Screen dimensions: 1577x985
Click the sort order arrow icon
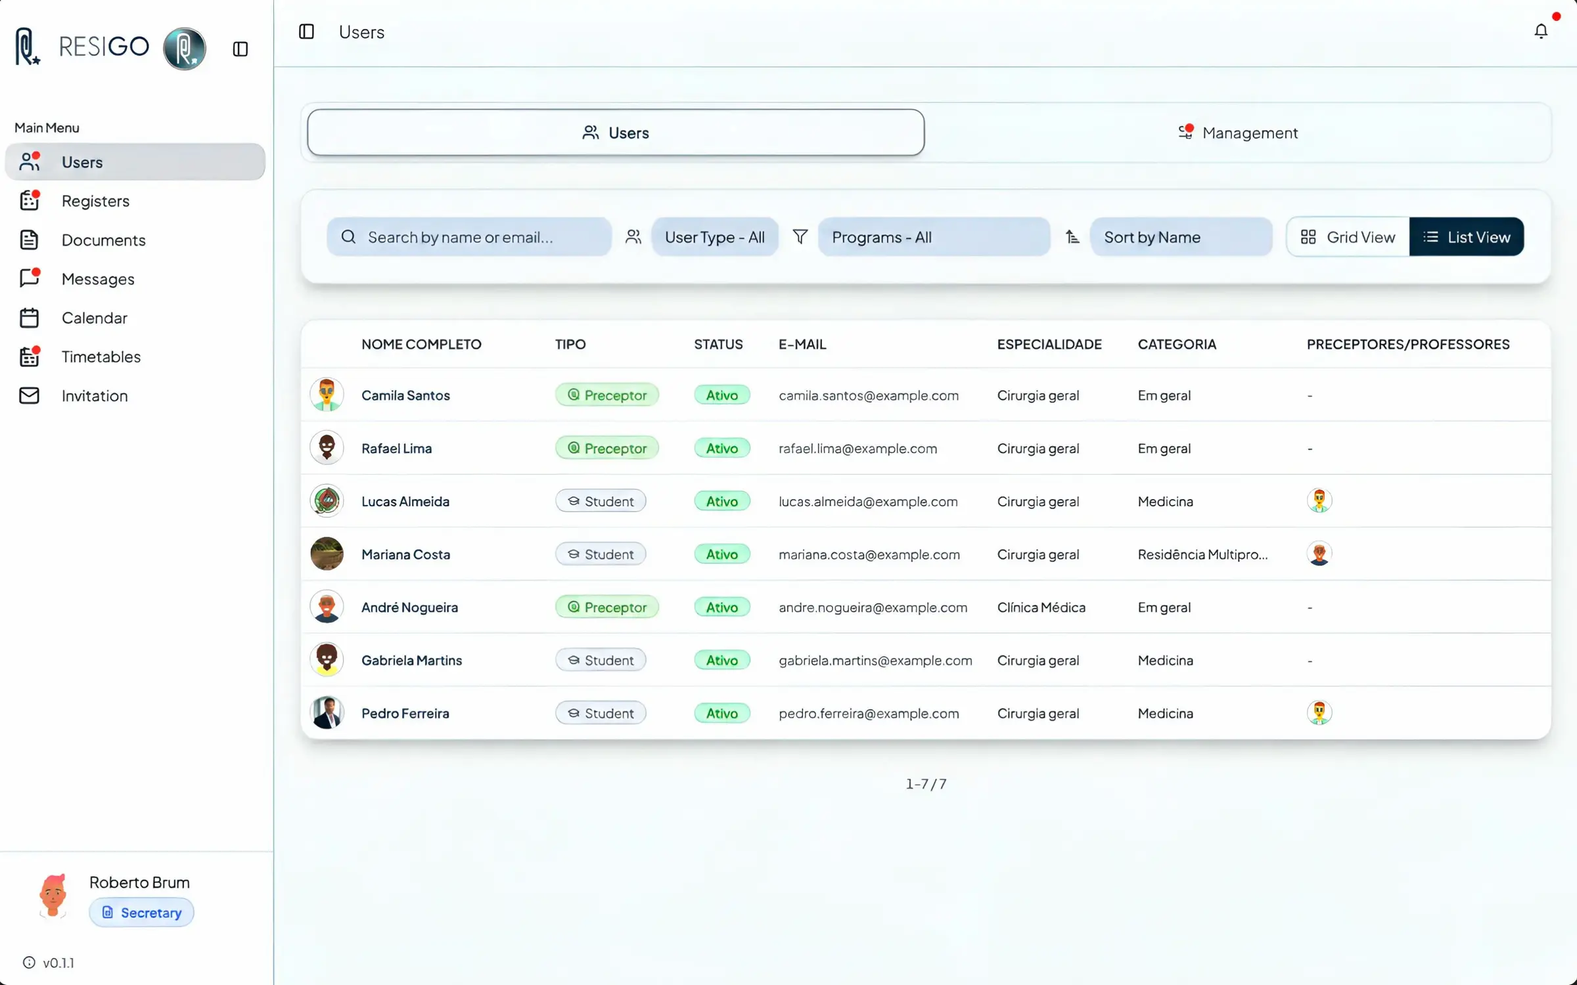tap(1072, 236)
